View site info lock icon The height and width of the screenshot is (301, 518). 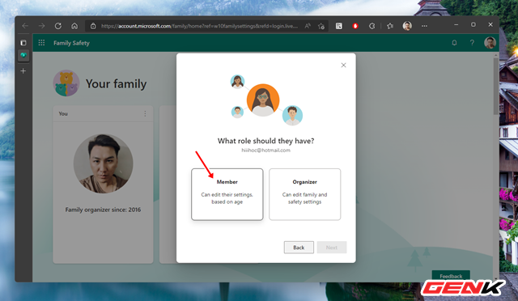click(x=93, y=26)
